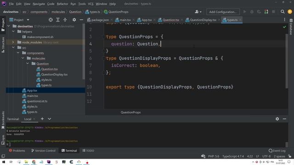
Task: Open the Event Log
Action: coord(277,151)
